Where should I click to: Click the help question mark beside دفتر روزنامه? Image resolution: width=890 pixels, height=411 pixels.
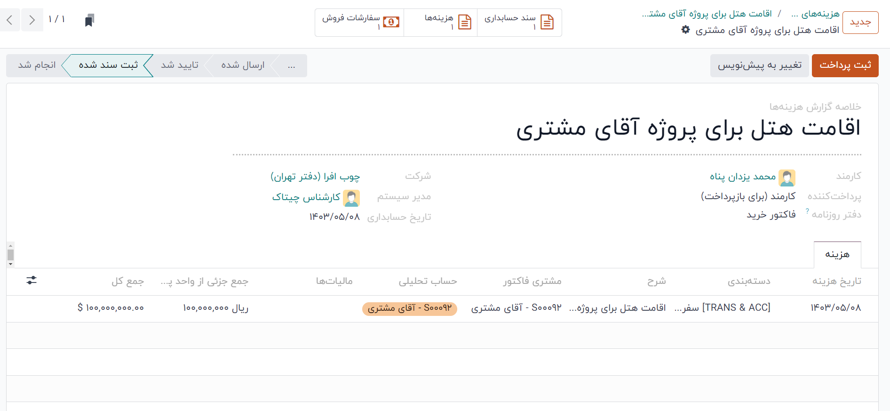click(807, 211)
